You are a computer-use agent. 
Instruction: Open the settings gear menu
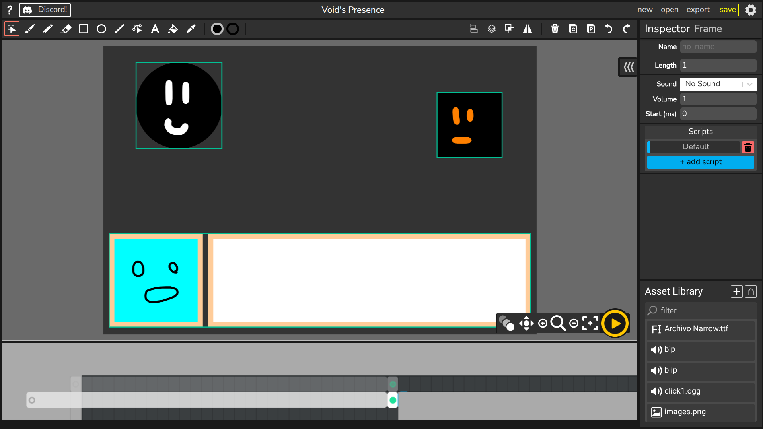(751, 10)
